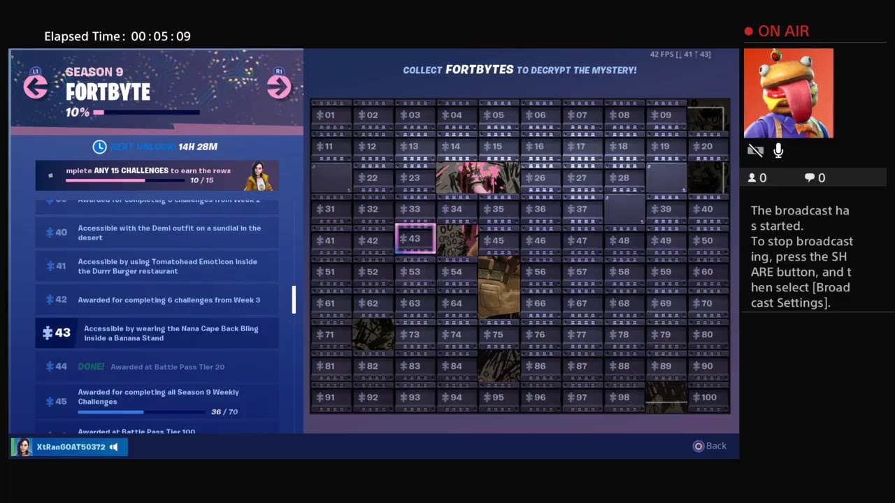The image size is (895, 503).
Task: Click the speaker icon next to XtRanGOAT50372
Action: (x=114, y=447)
